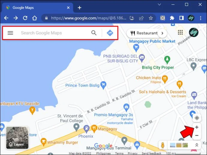Click the Mangagoy Public Market label
Image resolution: width=207 pixels, height=155 pixels.
pyautogui.click(x=152, y=41)
